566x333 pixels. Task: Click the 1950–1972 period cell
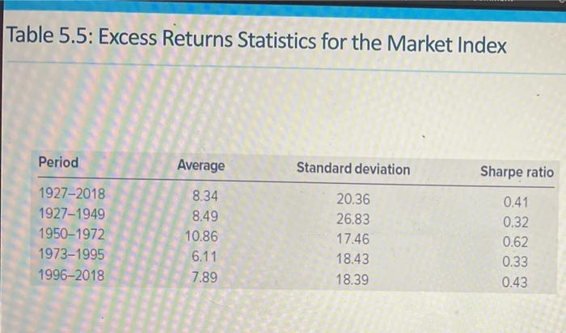tap(72, 234)
